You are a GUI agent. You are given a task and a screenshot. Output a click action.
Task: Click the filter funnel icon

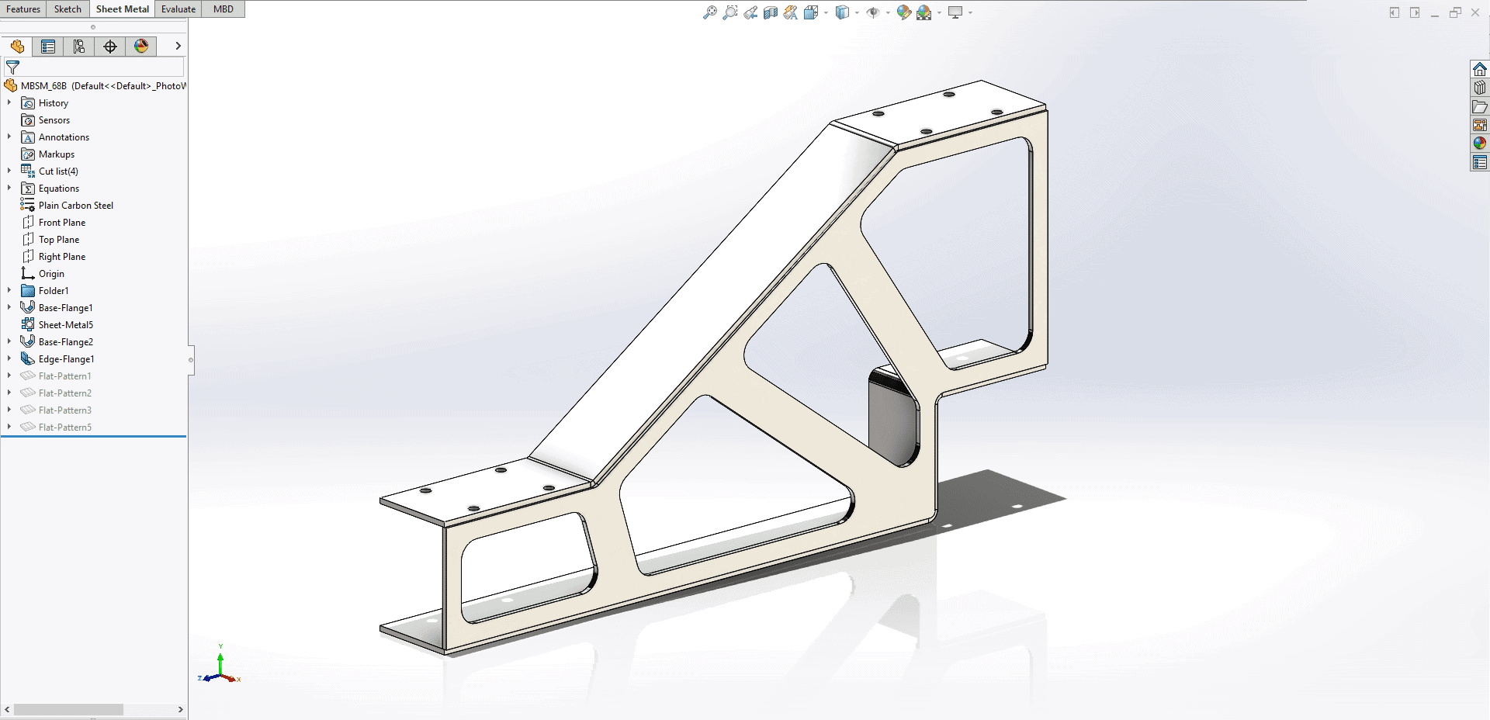(x=12, y=67)
